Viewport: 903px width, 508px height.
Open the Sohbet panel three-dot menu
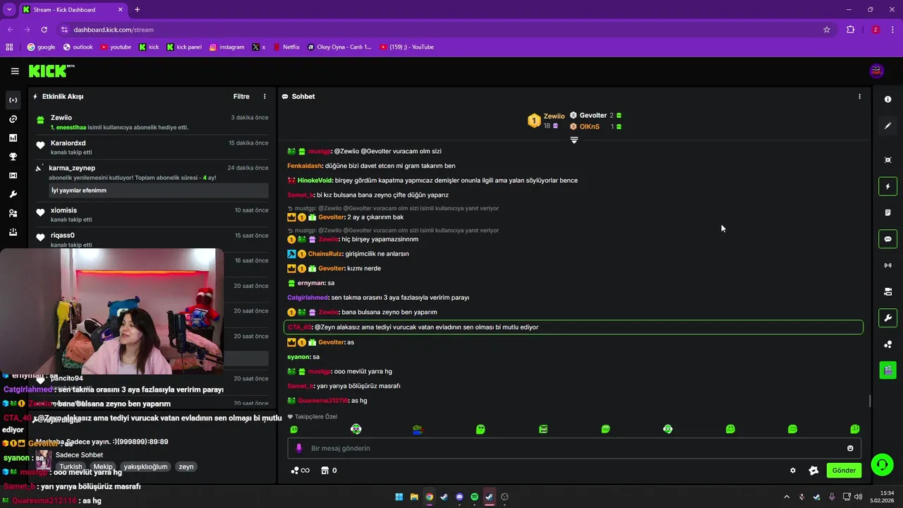coord(859,97)
